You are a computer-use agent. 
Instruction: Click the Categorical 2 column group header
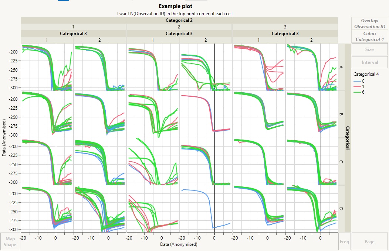pyautogui.click(x=179, y=20)
